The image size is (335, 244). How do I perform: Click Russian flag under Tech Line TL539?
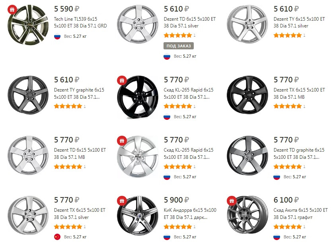pyautogui.click(x=57, y=37)
